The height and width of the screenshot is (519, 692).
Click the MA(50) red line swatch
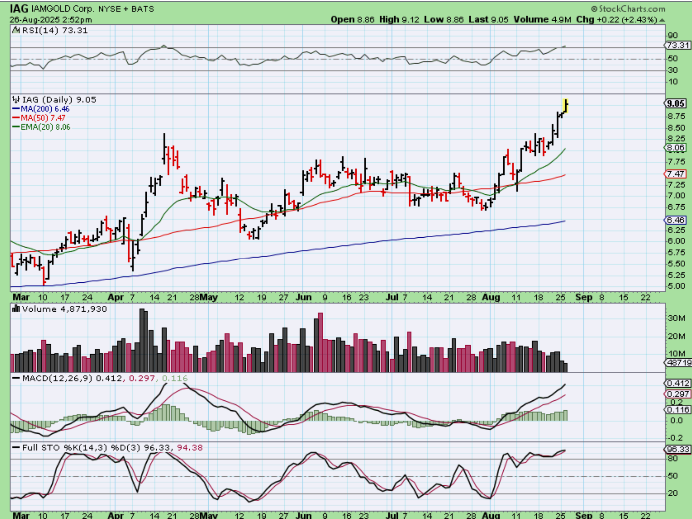tap(16, 118)
